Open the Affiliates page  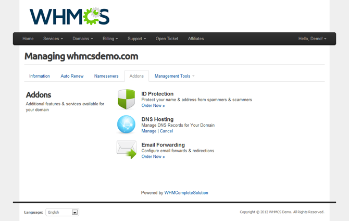(196, 39)
